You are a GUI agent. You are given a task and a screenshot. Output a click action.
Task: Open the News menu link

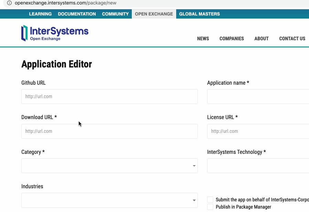coord(203,39)
